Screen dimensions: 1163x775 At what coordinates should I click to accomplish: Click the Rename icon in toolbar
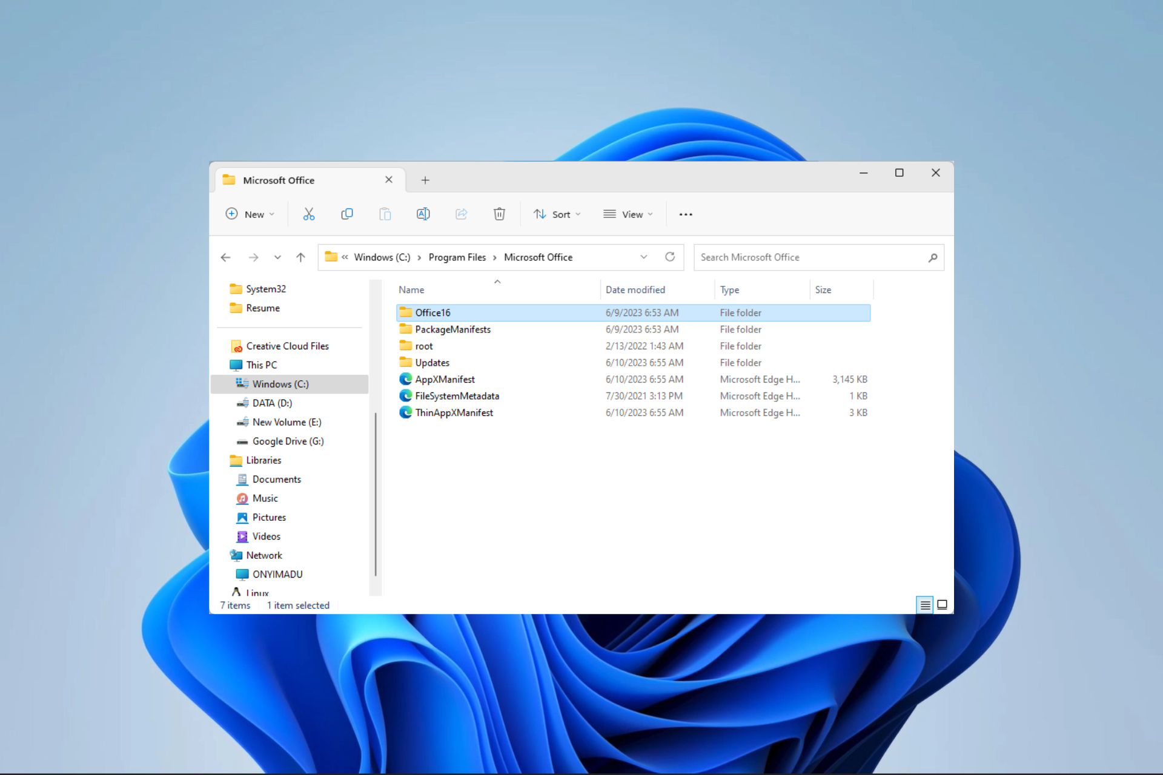pyautogui.click(x=423, y=214)
